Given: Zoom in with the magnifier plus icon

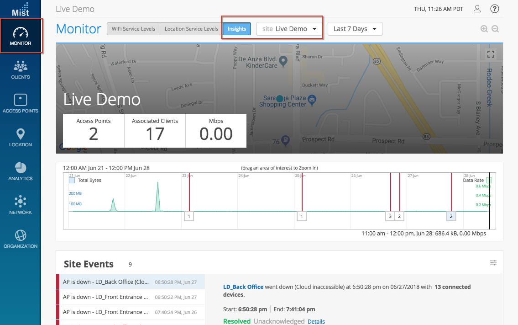Looking at the screenshot, I should (484, 29).
